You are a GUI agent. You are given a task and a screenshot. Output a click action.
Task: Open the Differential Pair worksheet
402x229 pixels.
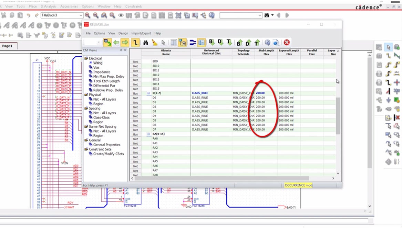coord(104,85)
